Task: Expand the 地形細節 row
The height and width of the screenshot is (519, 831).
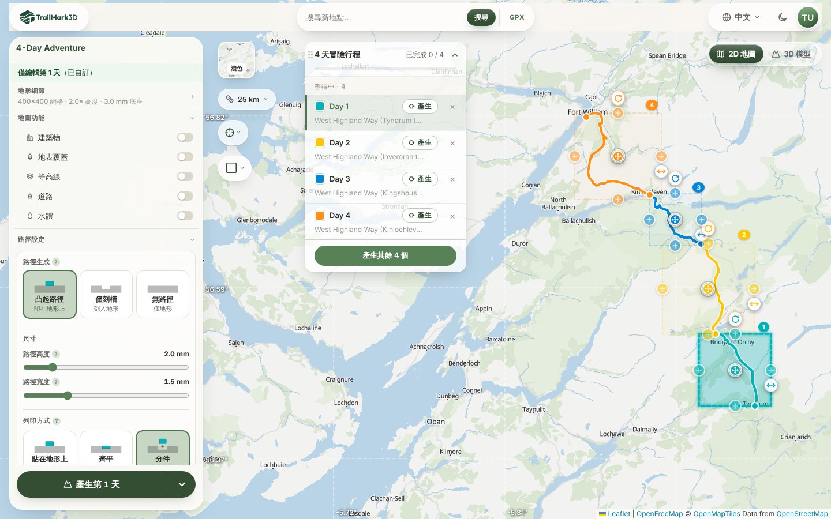Action: pos(106,96)
